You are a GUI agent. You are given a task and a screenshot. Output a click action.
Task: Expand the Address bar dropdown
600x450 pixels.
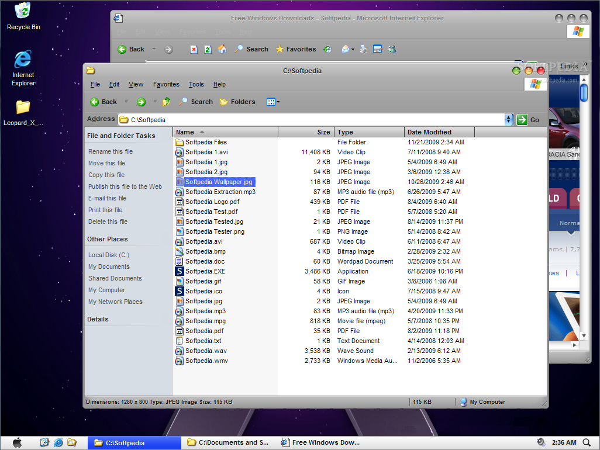[x=508, y=120]
